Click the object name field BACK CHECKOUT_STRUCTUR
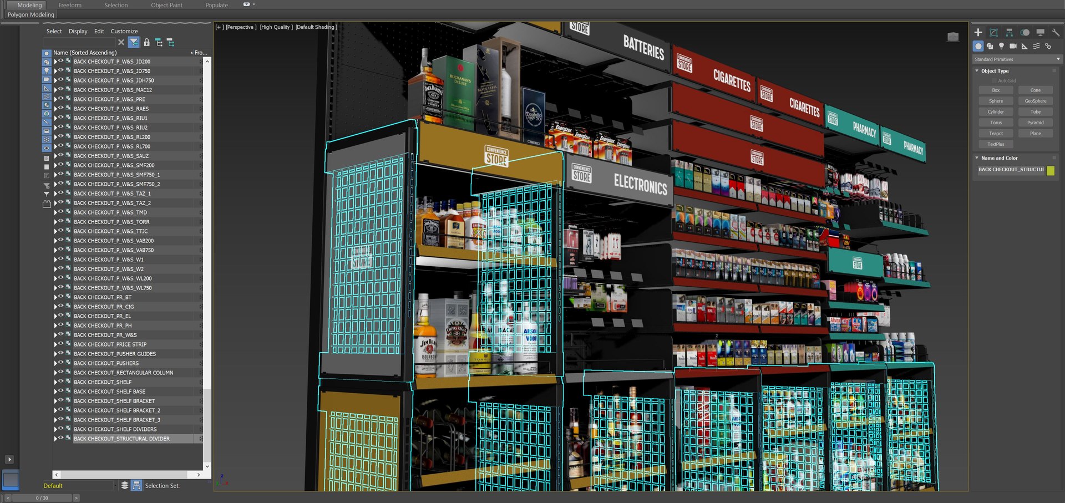Screen dimensions: 1065x503 pos(1011,170)
